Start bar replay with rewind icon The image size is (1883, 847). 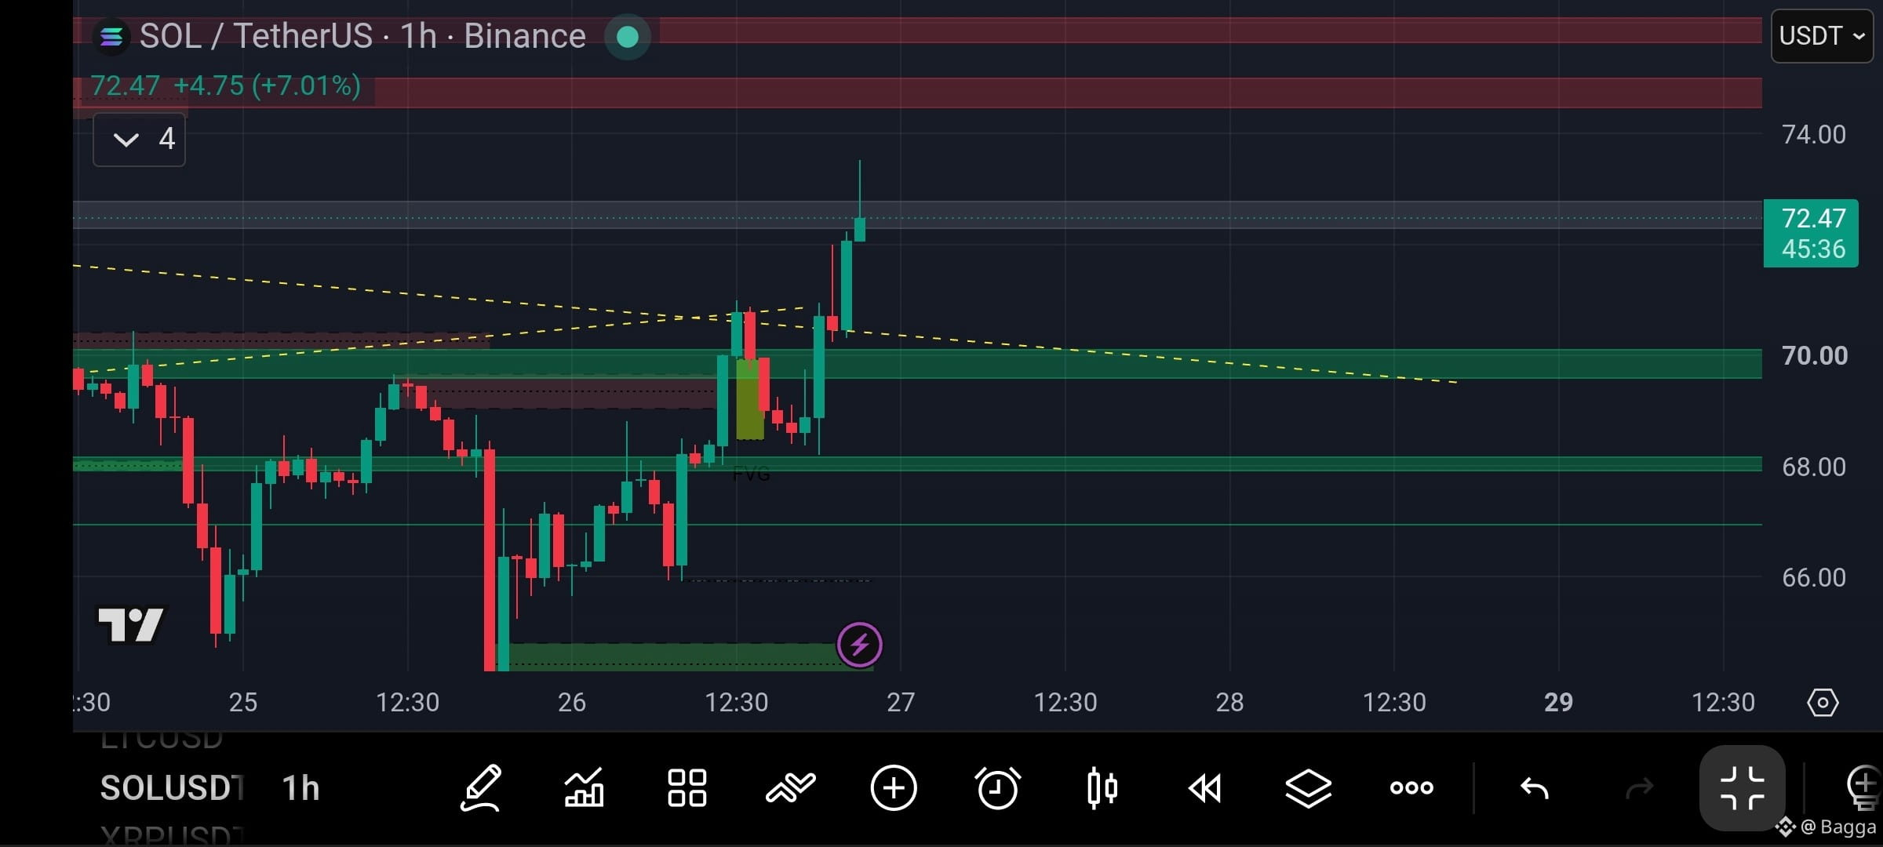coord(1204,787)
